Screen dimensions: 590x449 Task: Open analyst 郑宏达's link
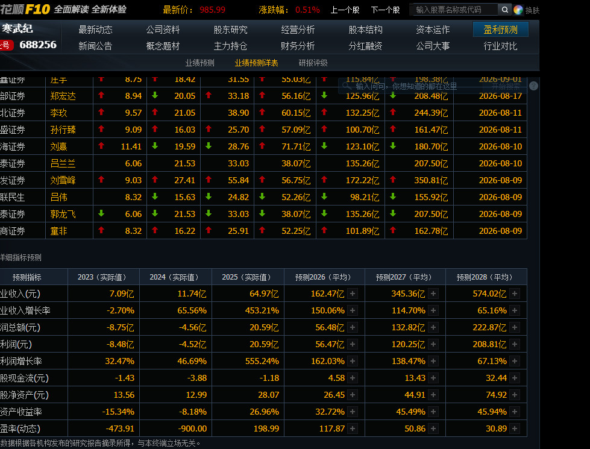pyautogui.click(x=63, y=96)
